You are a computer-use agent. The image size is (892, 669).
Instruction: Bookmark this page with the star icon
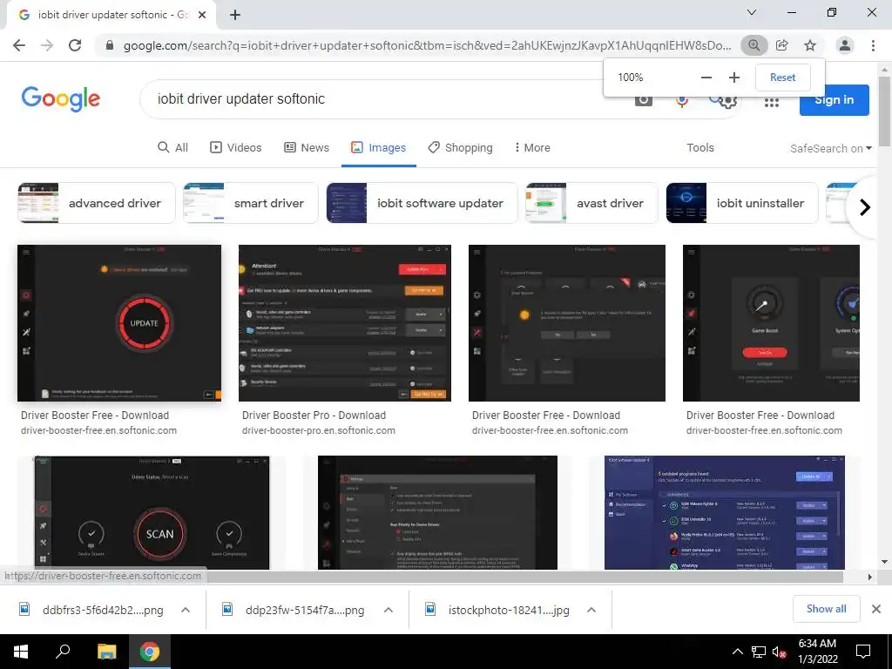tap(810, 45)
